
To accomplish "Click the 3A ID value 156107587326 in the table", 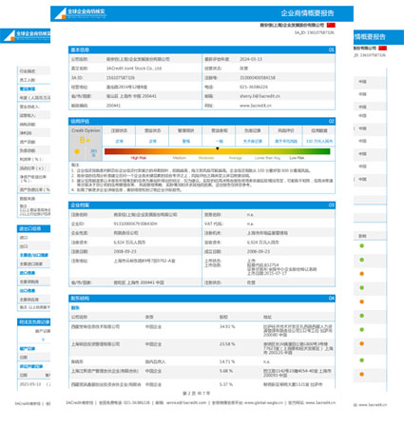I will pos(121,78).
